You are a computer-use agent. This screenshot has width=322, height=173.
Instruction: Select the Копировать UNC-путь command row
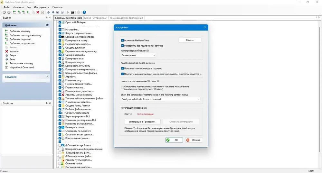click(78, 66)
